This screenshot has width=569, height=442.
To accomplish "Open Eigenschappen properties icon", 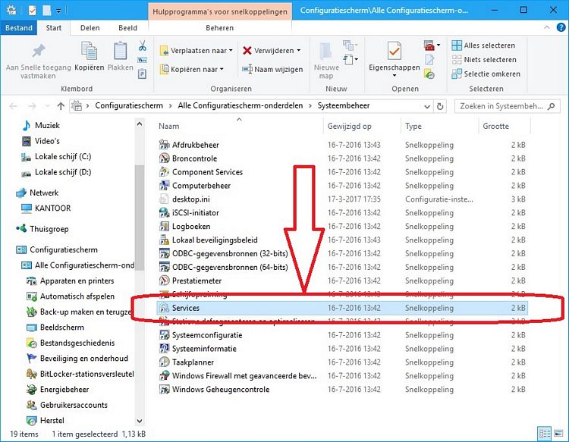I will point(394,51).
